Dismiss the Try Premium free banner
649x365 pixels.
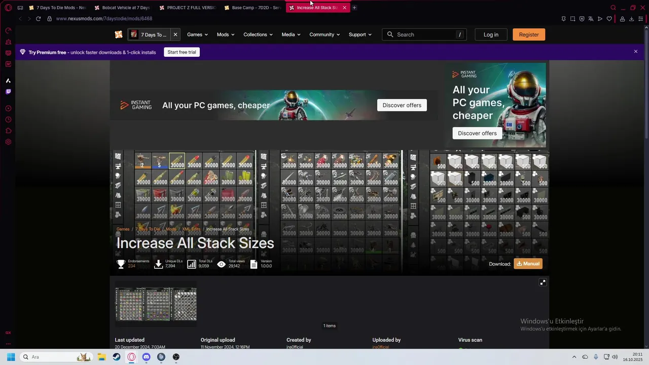(x=635, y=52)
